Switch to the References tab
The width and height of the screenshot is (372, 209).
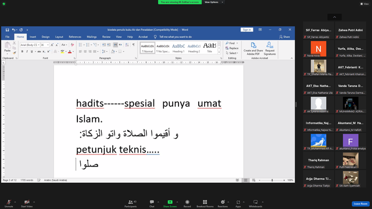point(75,37)
